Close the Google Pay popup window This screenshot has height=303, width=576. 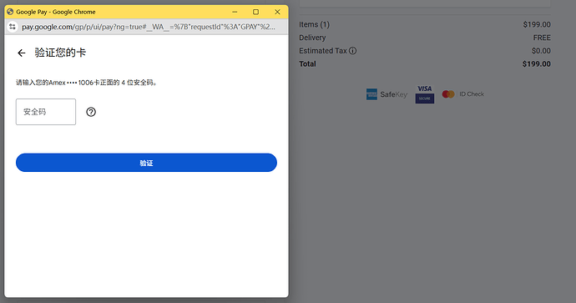click(277, 13)
